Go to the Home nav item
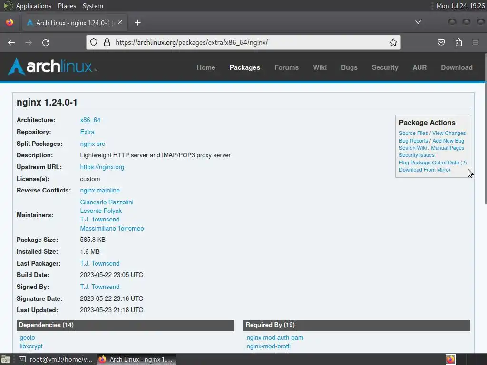Viewport: 487px width, 365px height. coord(206,67)
